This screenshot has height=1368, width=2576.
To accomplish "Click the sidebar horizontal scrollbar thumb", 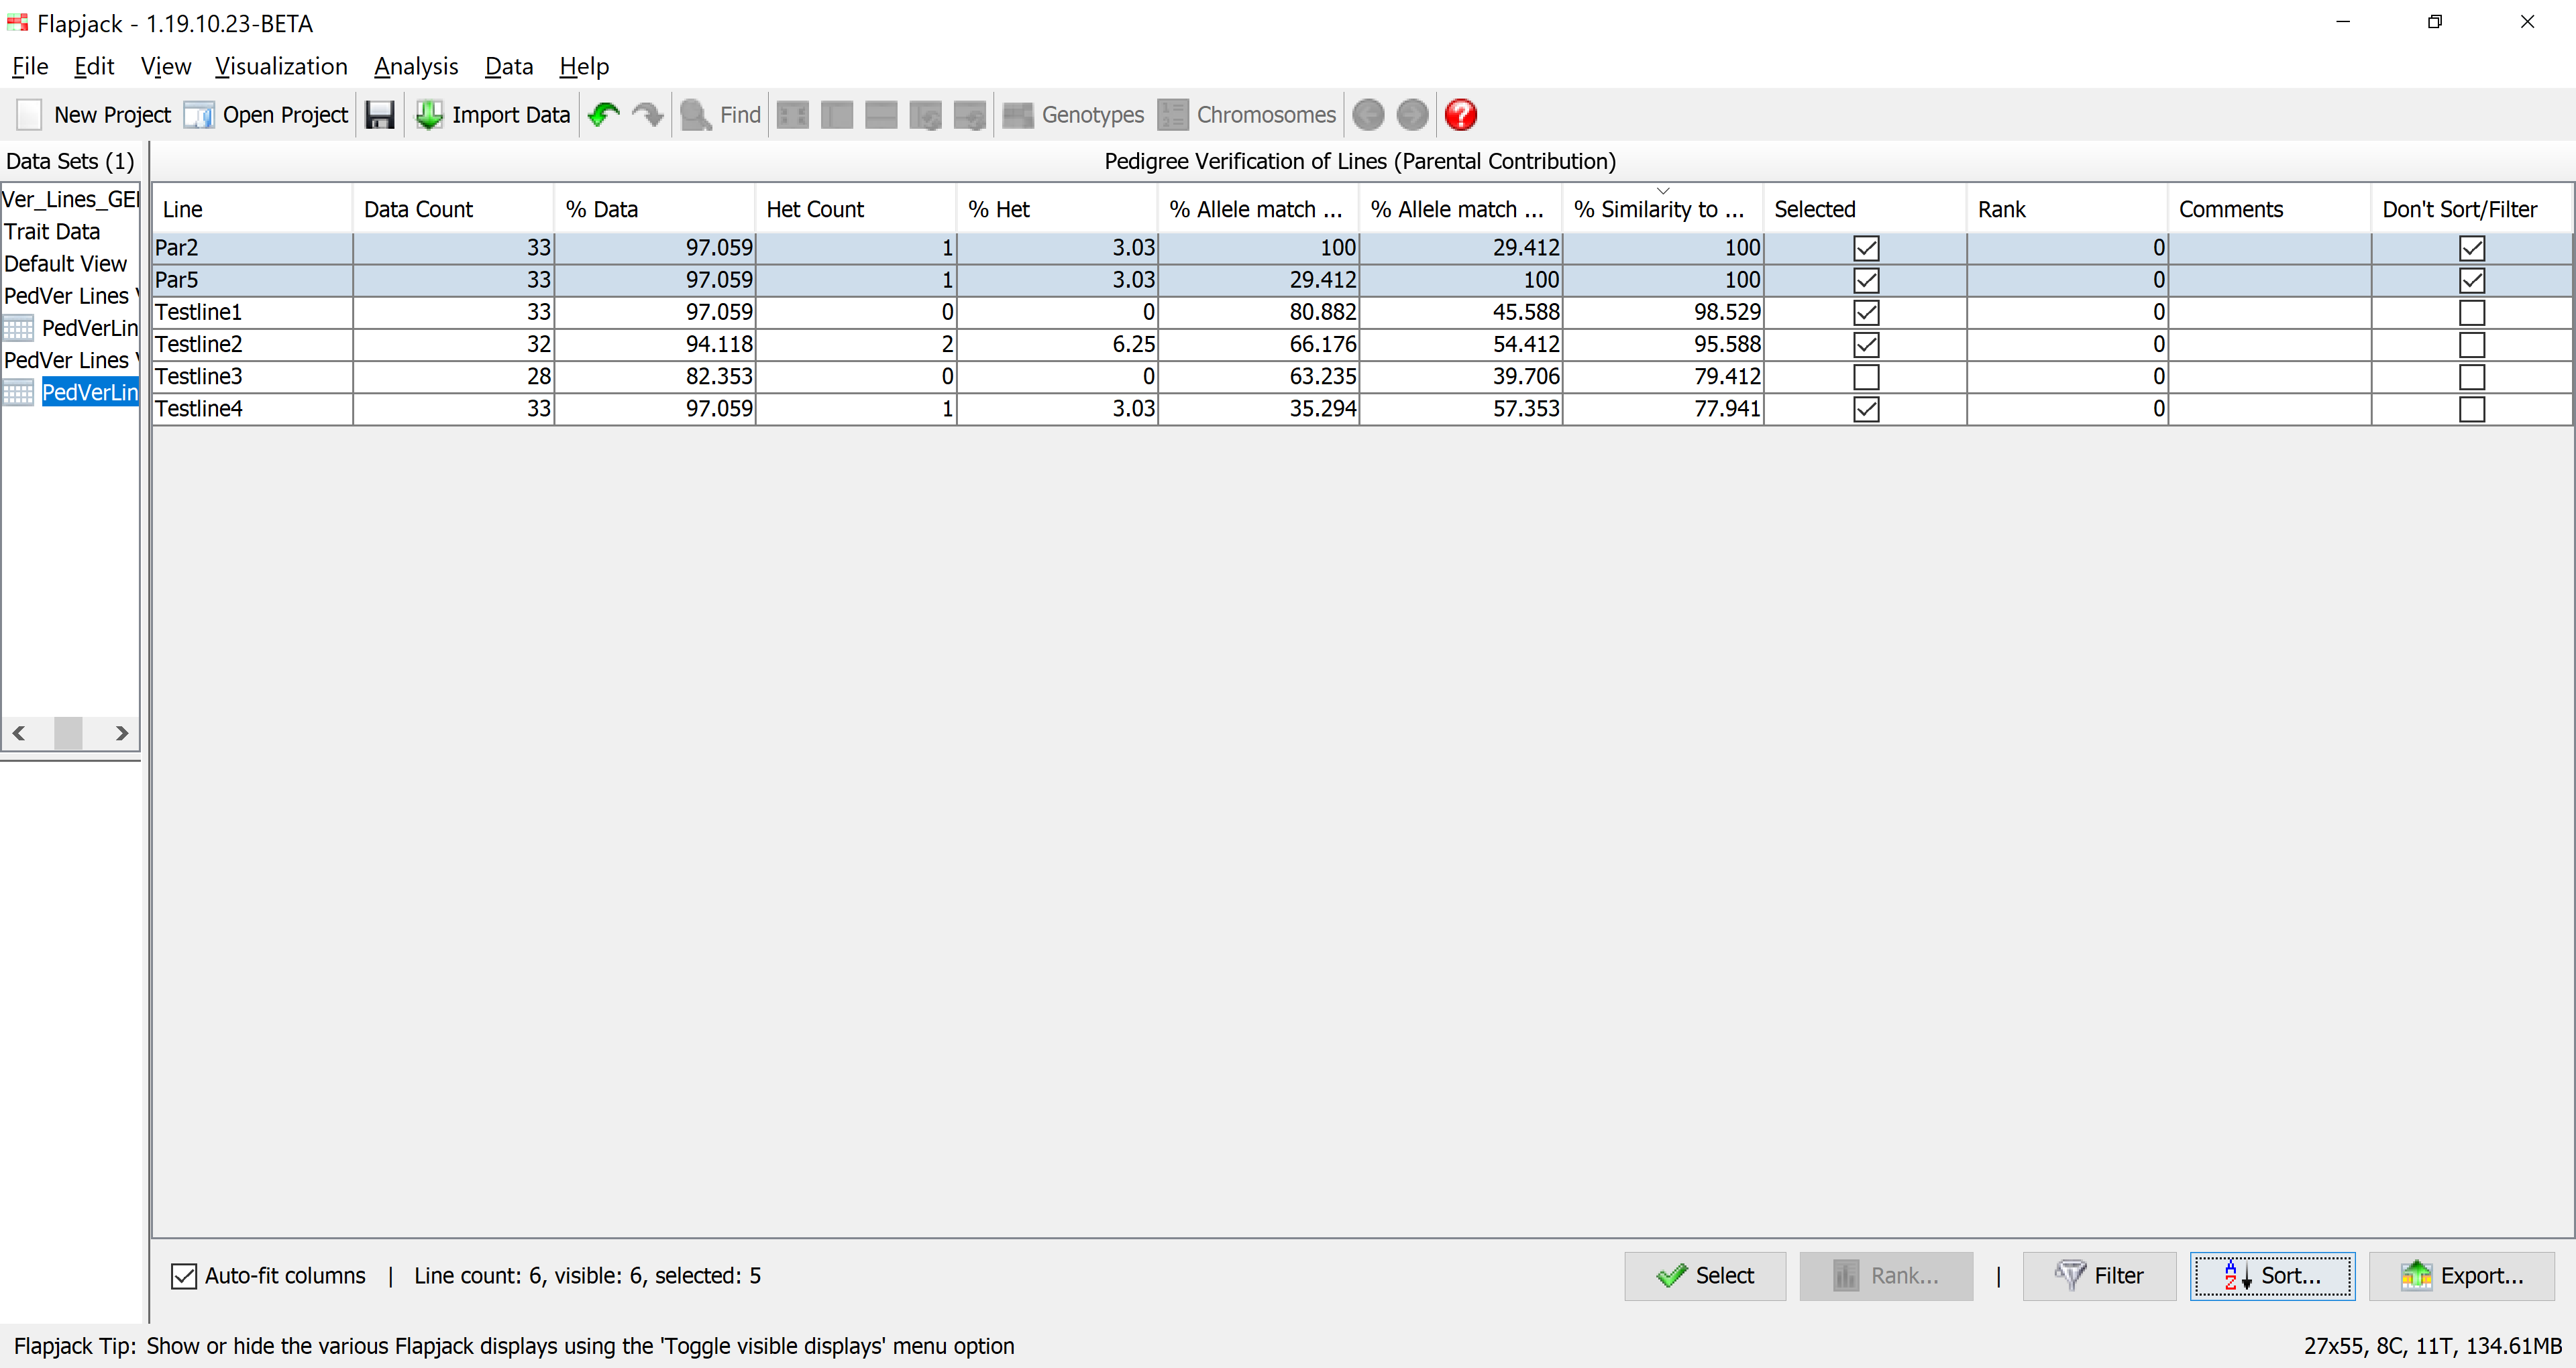I will point(68,733).
